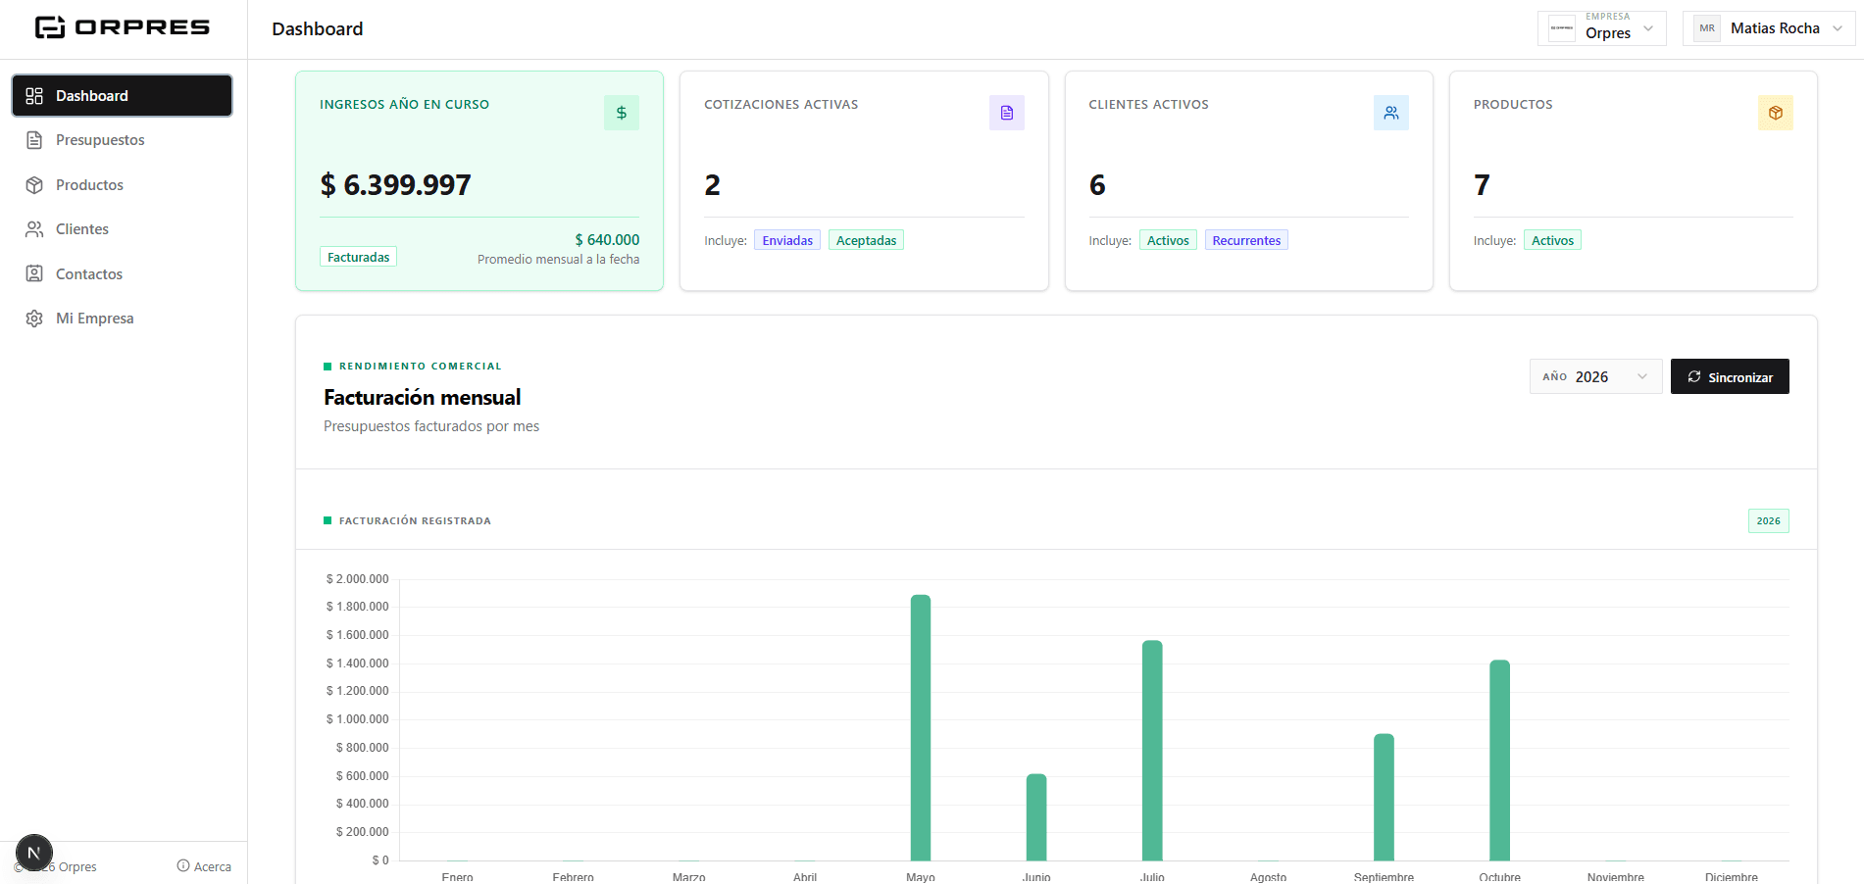The width and height of the screenshot is (1864, 884).
Task: Click the Recurrentes tag
Action: pyautogui.click(x=1246, y=241)
